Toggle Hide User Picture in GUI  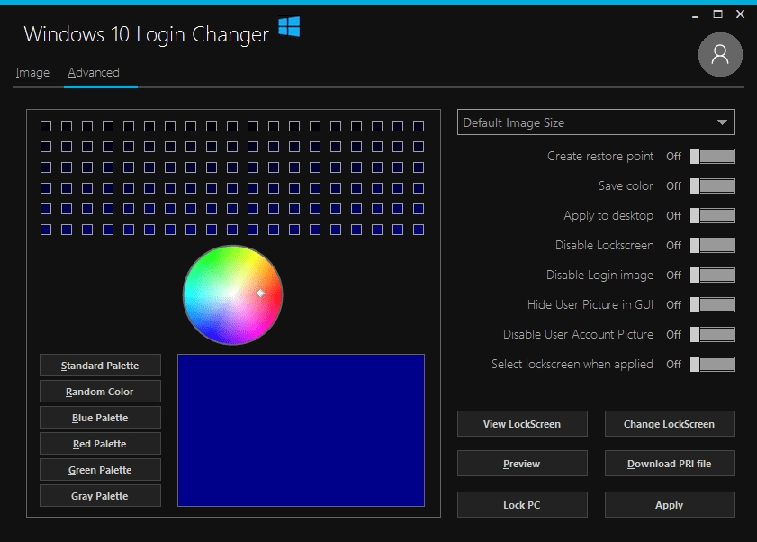[713, 305]
